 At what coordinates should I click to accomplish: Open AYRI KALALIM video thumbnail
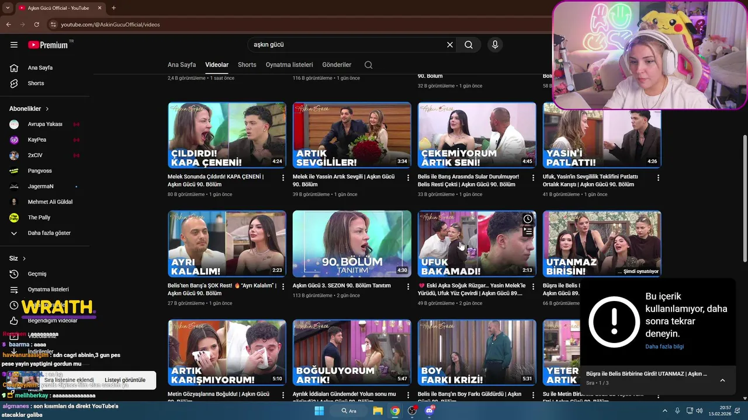(x=227, y=244)
